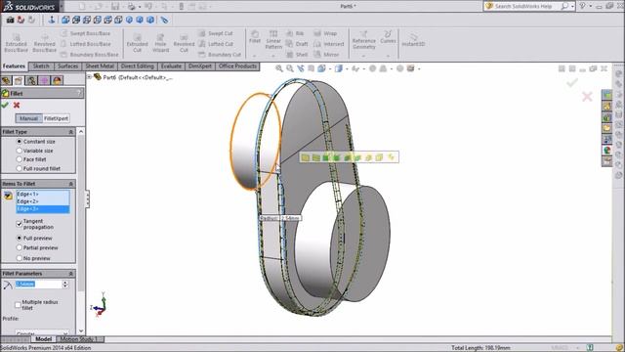Accept the fillet with green checkmark

[x=5, y=105]
